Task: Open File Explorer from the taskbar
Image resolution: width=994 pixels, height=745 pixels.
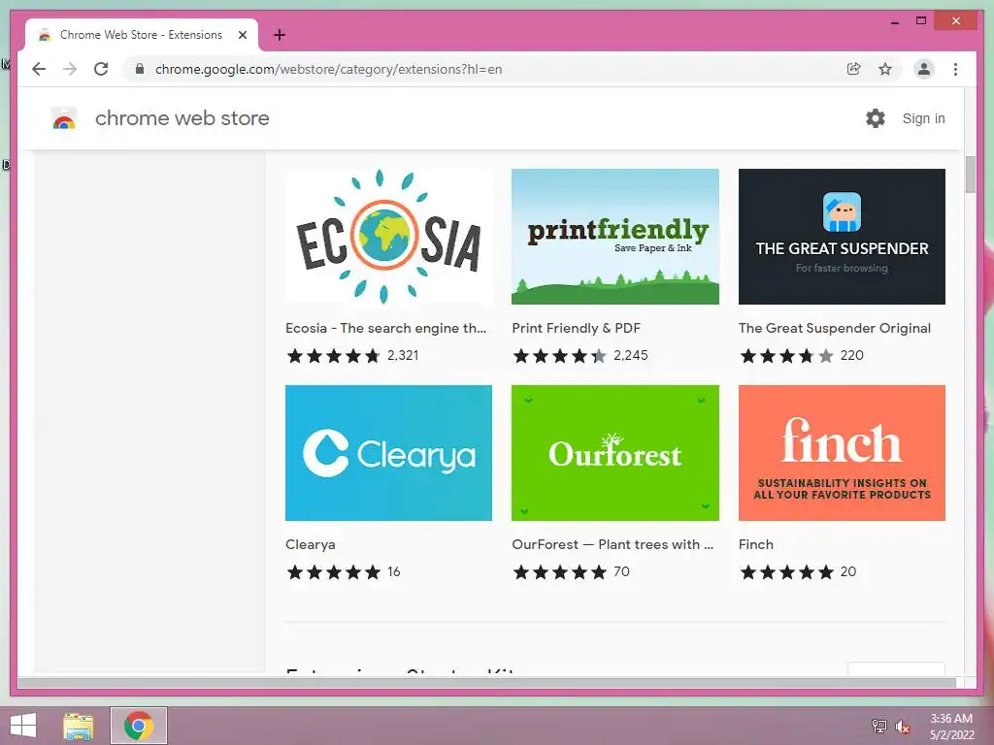Action: [78, 726]
